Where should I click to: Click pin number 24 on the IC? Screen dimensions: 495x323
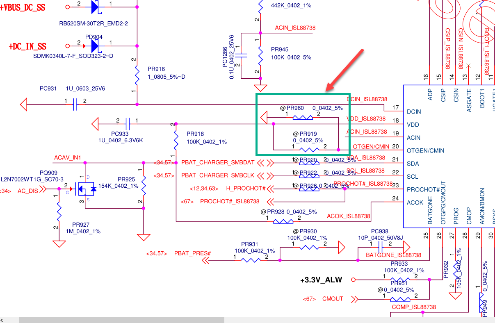coord(395,199)
